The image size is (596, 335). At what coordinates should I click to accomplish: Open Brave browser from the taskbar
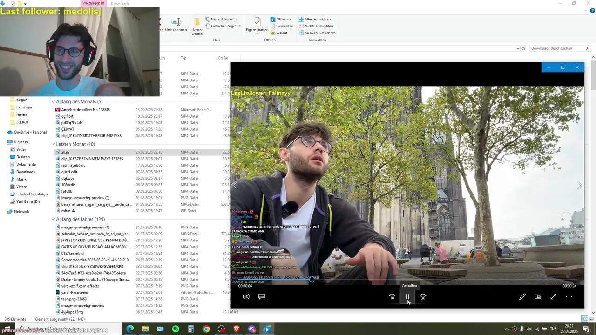(x=237, y=329)
